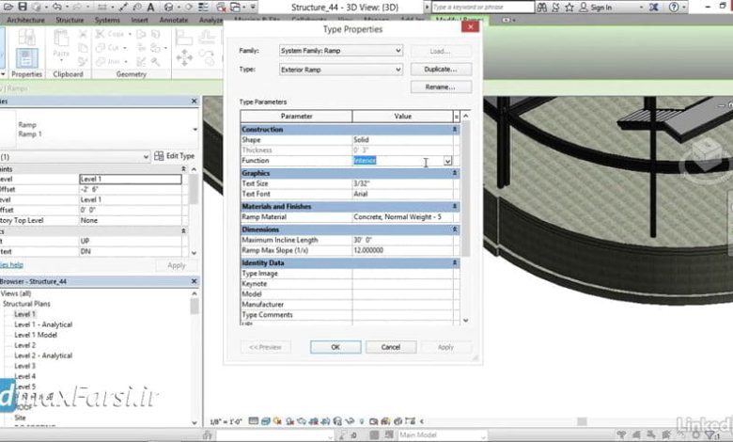Click the Level 1 base level field

click(x=131, y=179)
